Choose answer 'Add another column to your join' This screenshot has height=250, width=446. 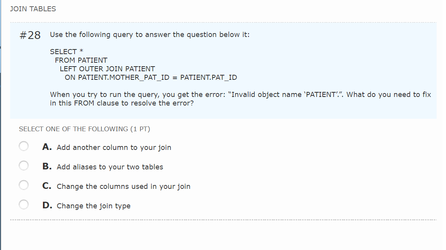114,148
